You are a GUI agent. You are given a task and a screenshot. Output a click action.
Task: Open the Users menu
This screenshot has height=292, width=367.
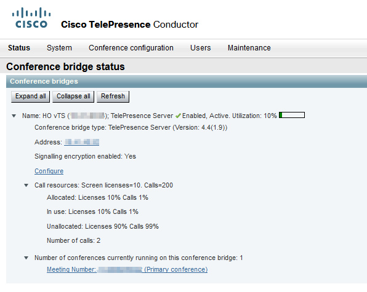(x=200, y=48)
